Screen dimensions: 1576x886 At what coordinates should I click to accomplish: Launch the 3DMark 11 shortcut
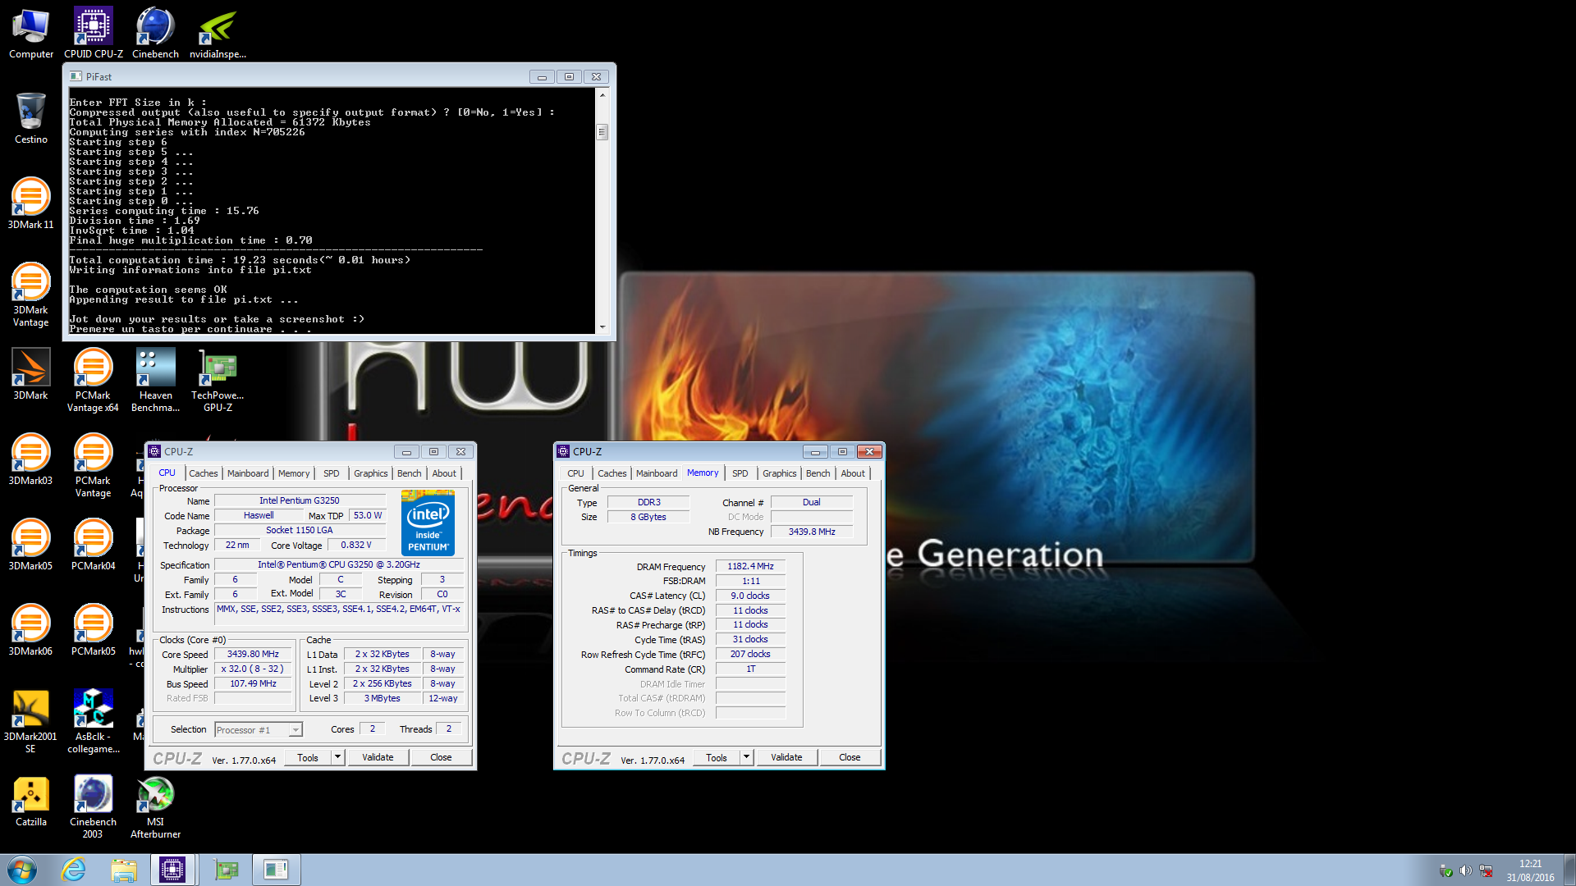31,203
